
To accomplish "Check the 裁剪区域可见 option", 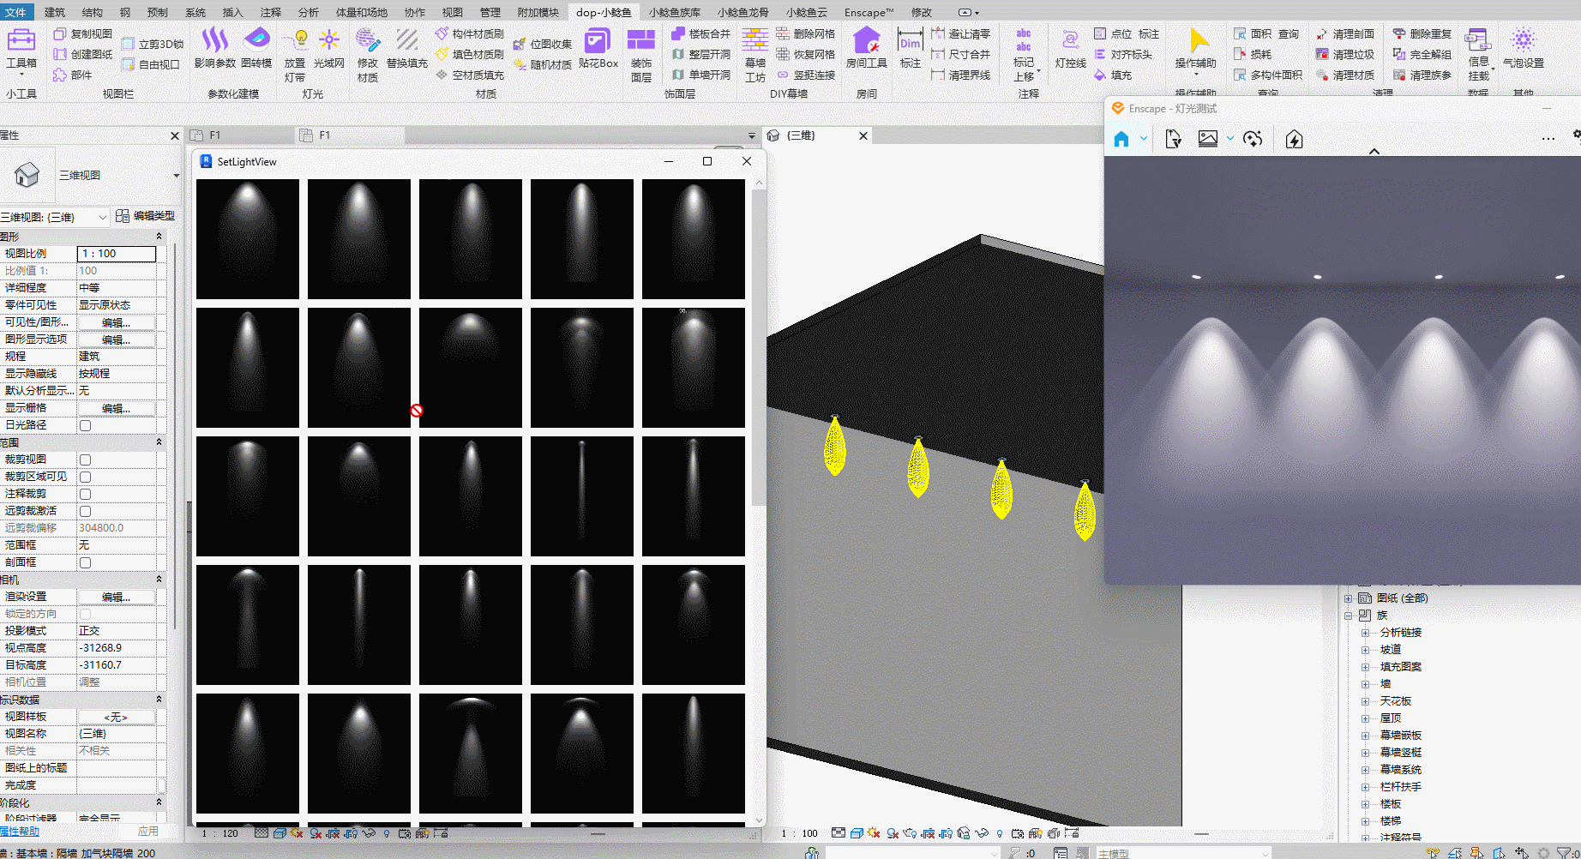I will coord(85,477).
